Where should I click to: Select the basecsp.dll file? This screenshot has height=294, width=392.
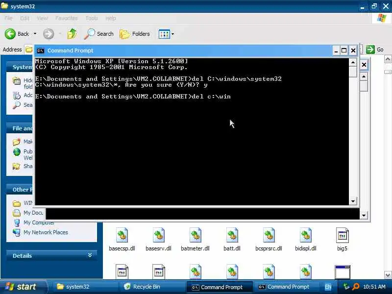tap(122, 239)
